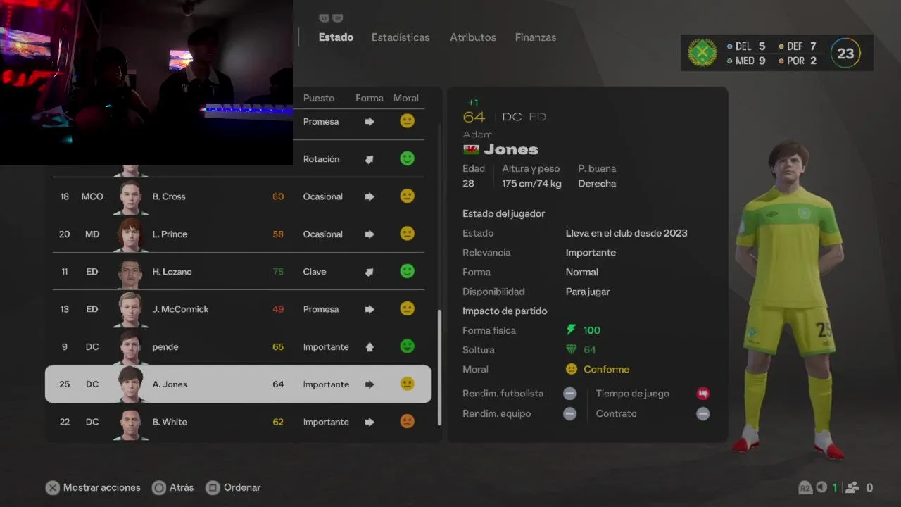This screenshot has height=507, width=901.
Task: Click J. McCormick form arrow icon
Action: (x=370, y=309)
